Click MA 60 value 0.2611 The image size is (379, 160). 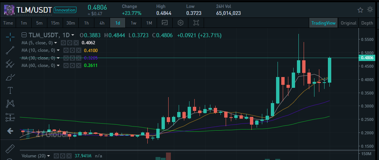point(91,65)
